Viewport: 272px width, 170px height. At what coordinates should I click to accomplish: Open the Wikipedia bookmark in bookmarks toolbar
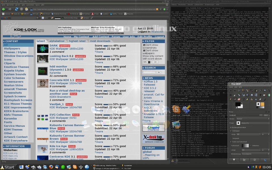pos(129,14)
